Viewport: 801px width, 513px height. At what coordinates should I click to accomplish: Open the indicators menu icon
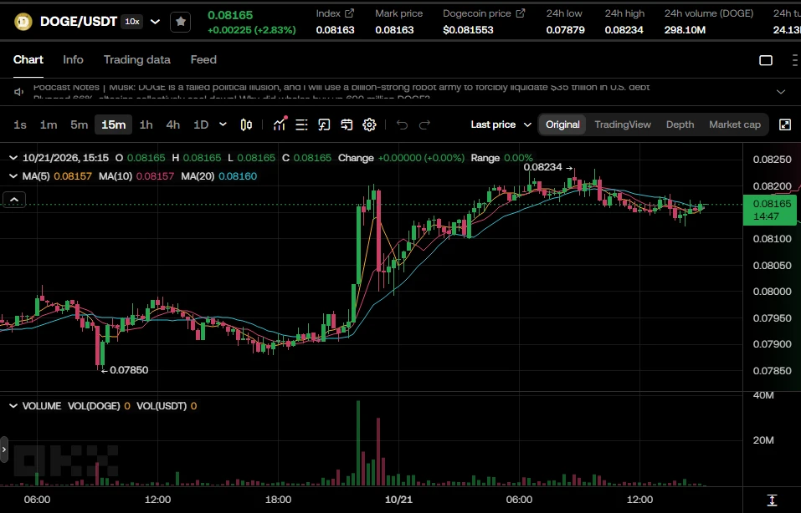coord(280,124)
